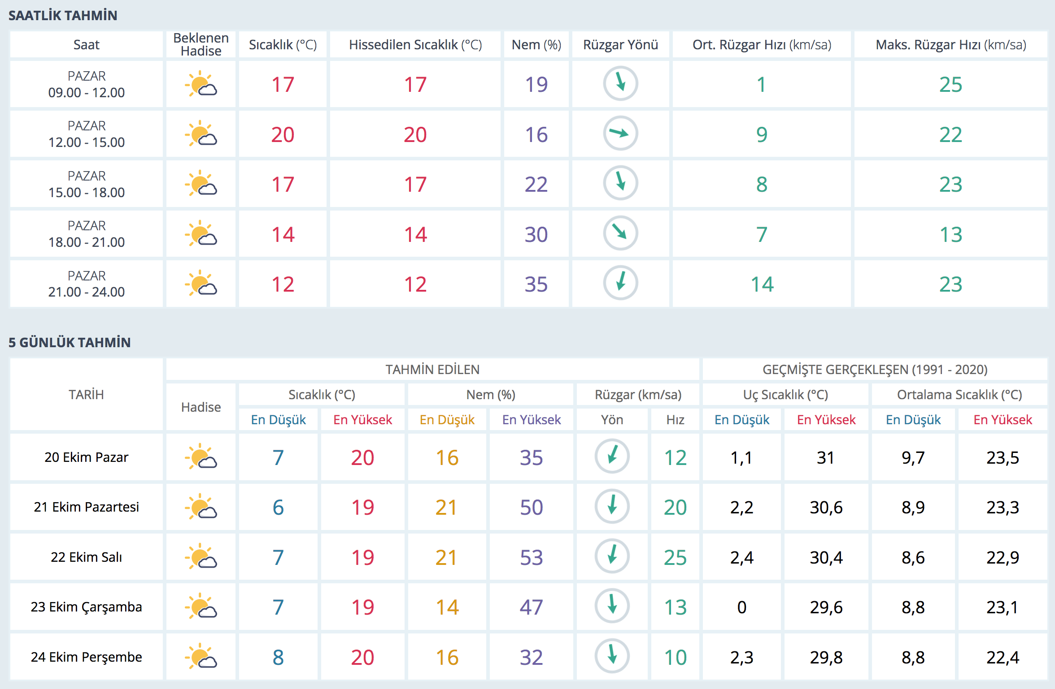
Task: Click wind direction icon for 24 Ekim Perşembe
Action: 612,656
